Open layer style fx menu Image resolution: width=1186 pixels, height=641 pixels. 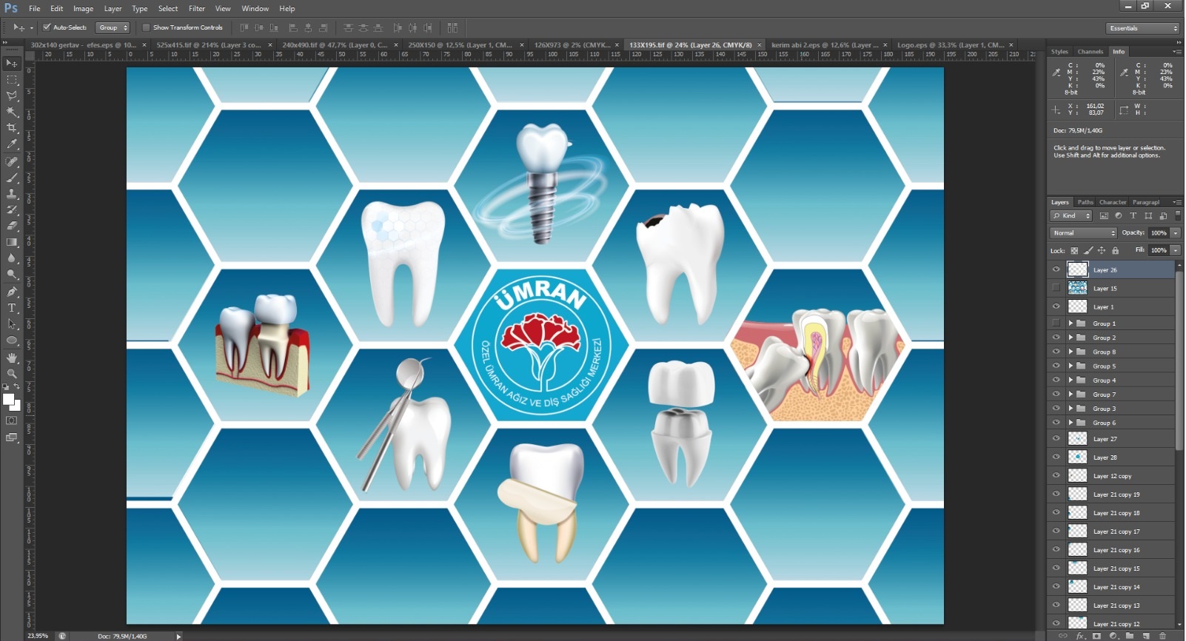point(1080,636)
